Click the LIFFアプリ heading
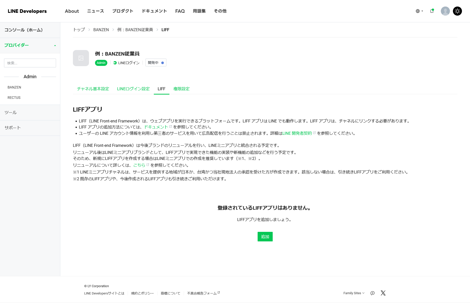470x303 pixels. point(87,109)
